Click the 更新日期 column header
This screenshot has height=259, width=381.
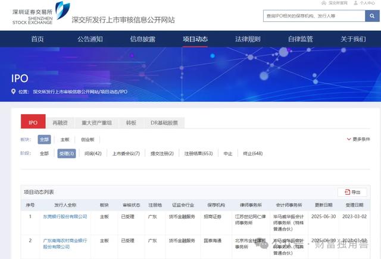point(323,205)
